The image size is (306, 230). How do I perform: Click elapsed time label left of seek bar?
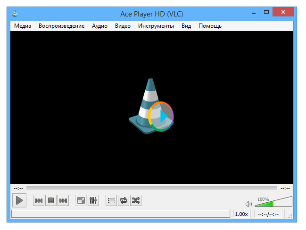18,188
